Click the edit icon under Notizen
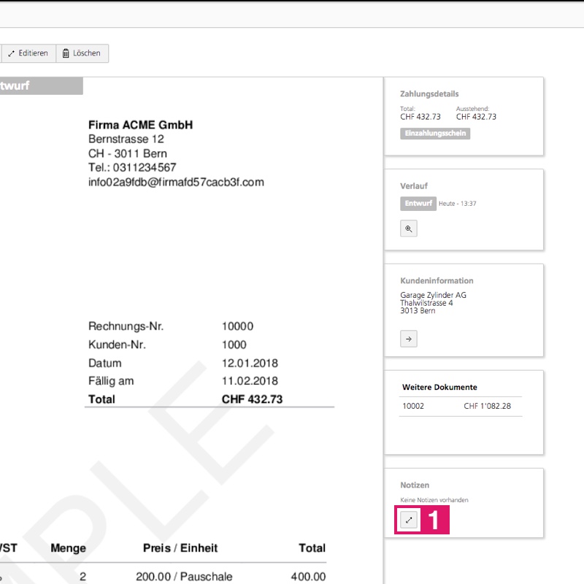The height and width of the screenshot is (584, 584). pyautogui.click(x=409, y=520)
